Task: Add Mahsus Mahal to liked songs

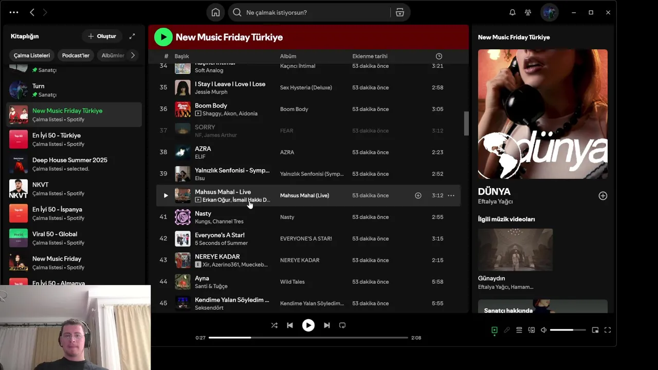Action: coord(418,195)
